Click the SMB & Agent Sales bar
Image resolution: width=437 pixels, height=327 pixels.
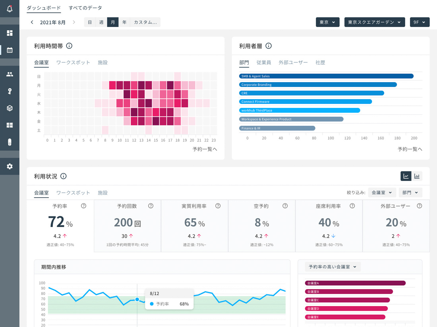(x=326, y=76)
